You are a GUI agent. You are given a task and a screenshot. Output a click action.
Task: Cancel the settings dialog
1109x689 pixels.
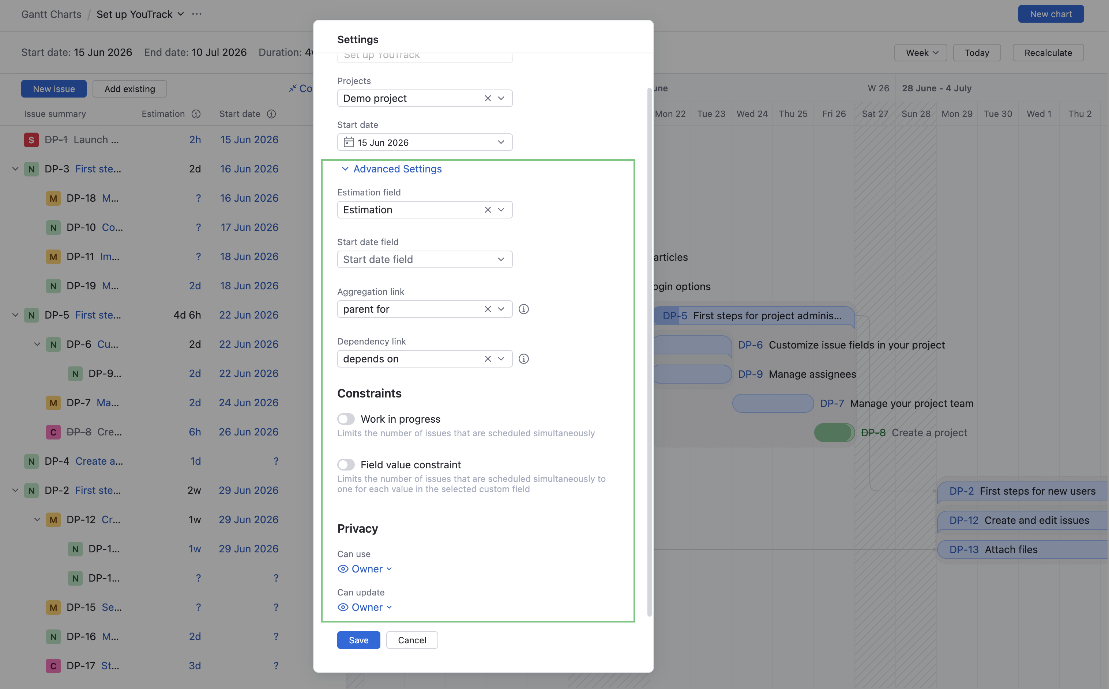click(412, 640)
